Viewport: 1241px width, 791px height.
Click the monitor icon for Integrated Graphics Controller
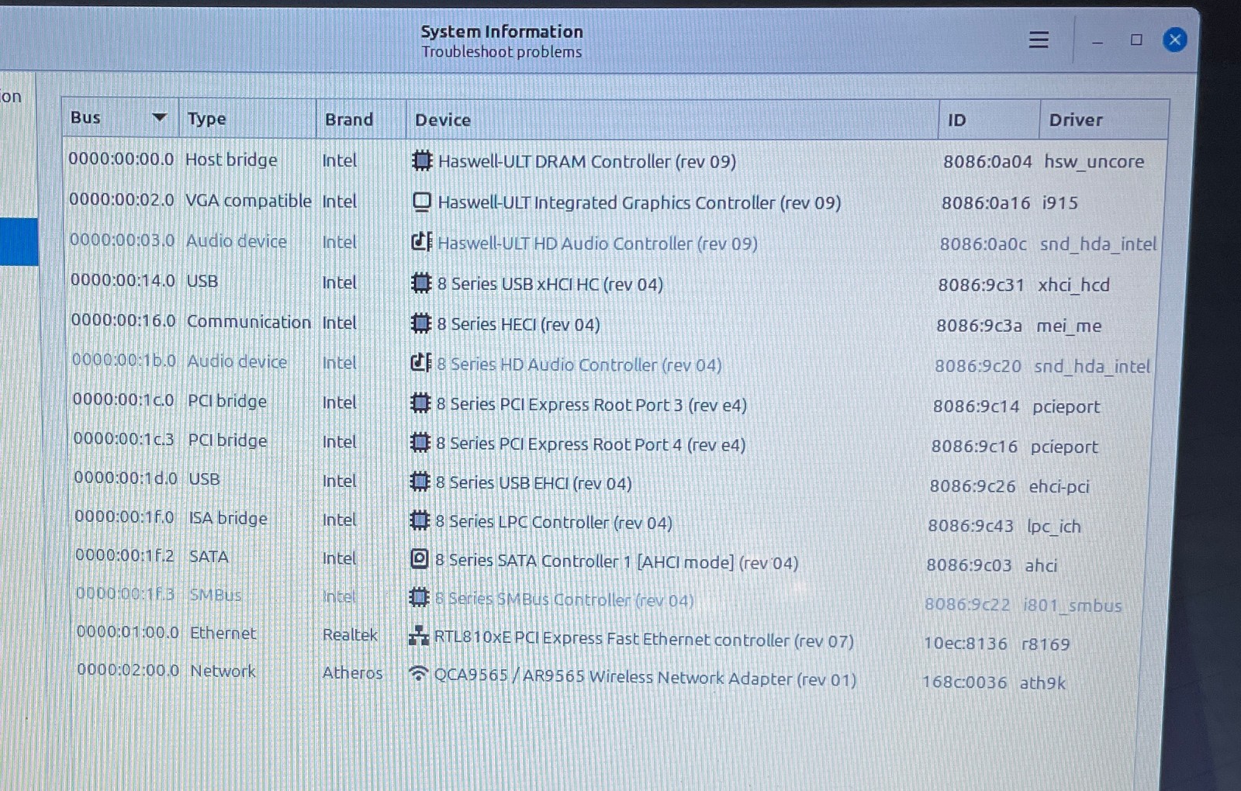[x=422, y=202]
